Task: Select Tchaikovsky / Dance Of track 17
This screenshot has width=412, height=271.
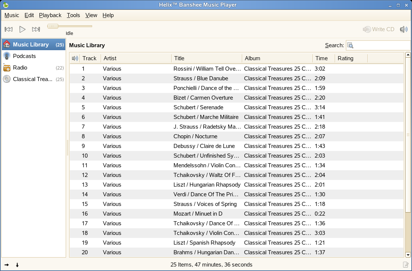Action: pos(237,223)
